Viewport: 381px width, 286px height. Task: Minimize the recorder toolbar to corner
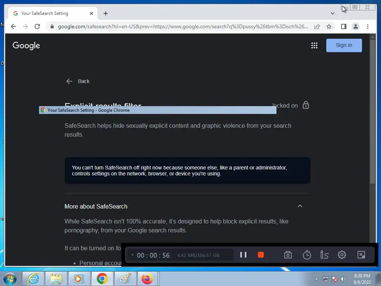361,255
